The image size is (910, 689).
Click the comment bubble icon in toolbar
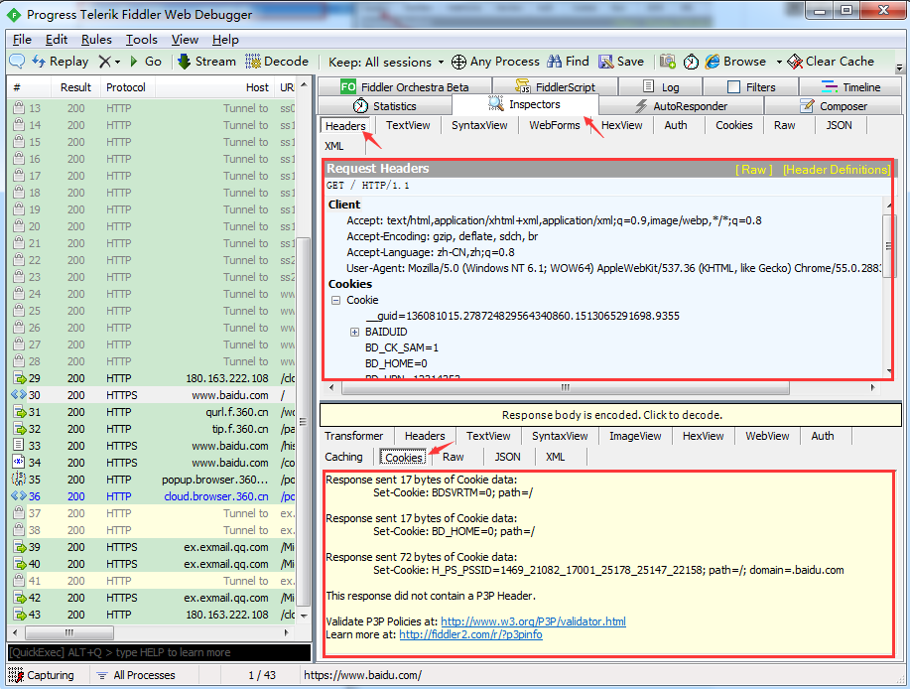pos(17,62)
